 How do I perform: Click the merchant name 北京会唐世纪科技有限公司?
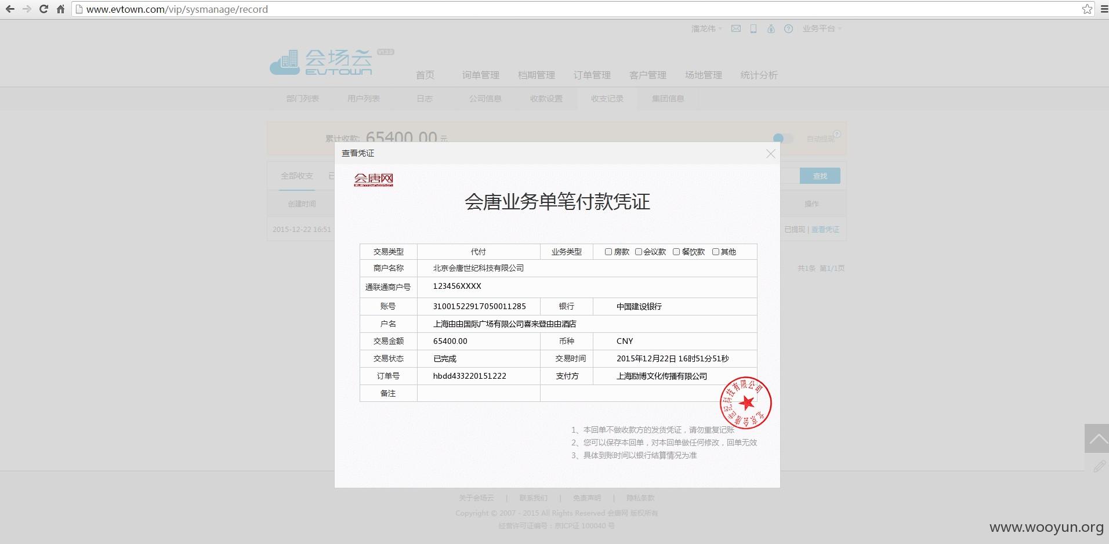(479, 268)
